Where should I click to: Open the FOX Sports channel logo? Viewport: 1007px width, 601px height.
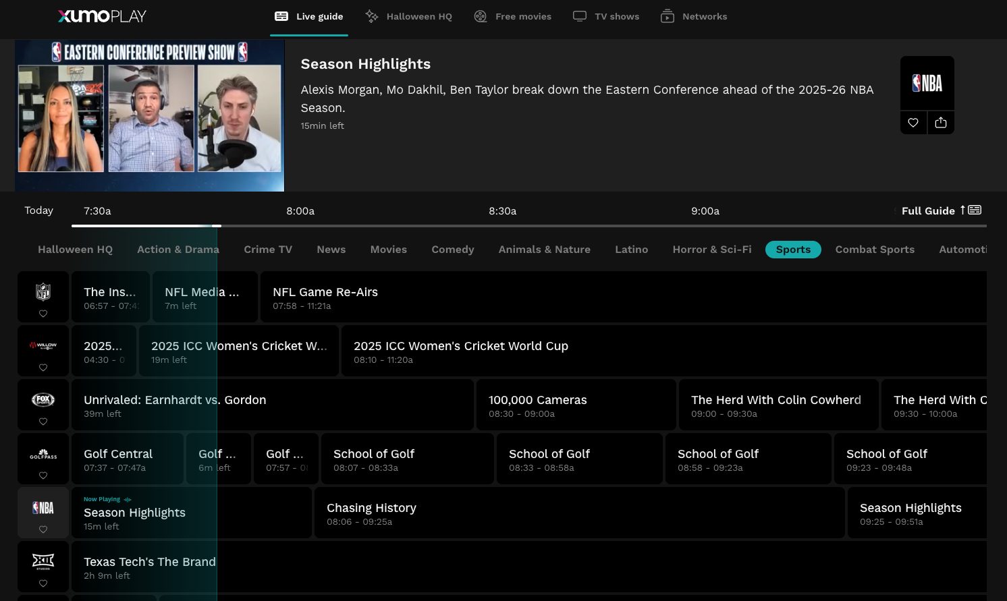pyautogui.click(x=43, y=399)
